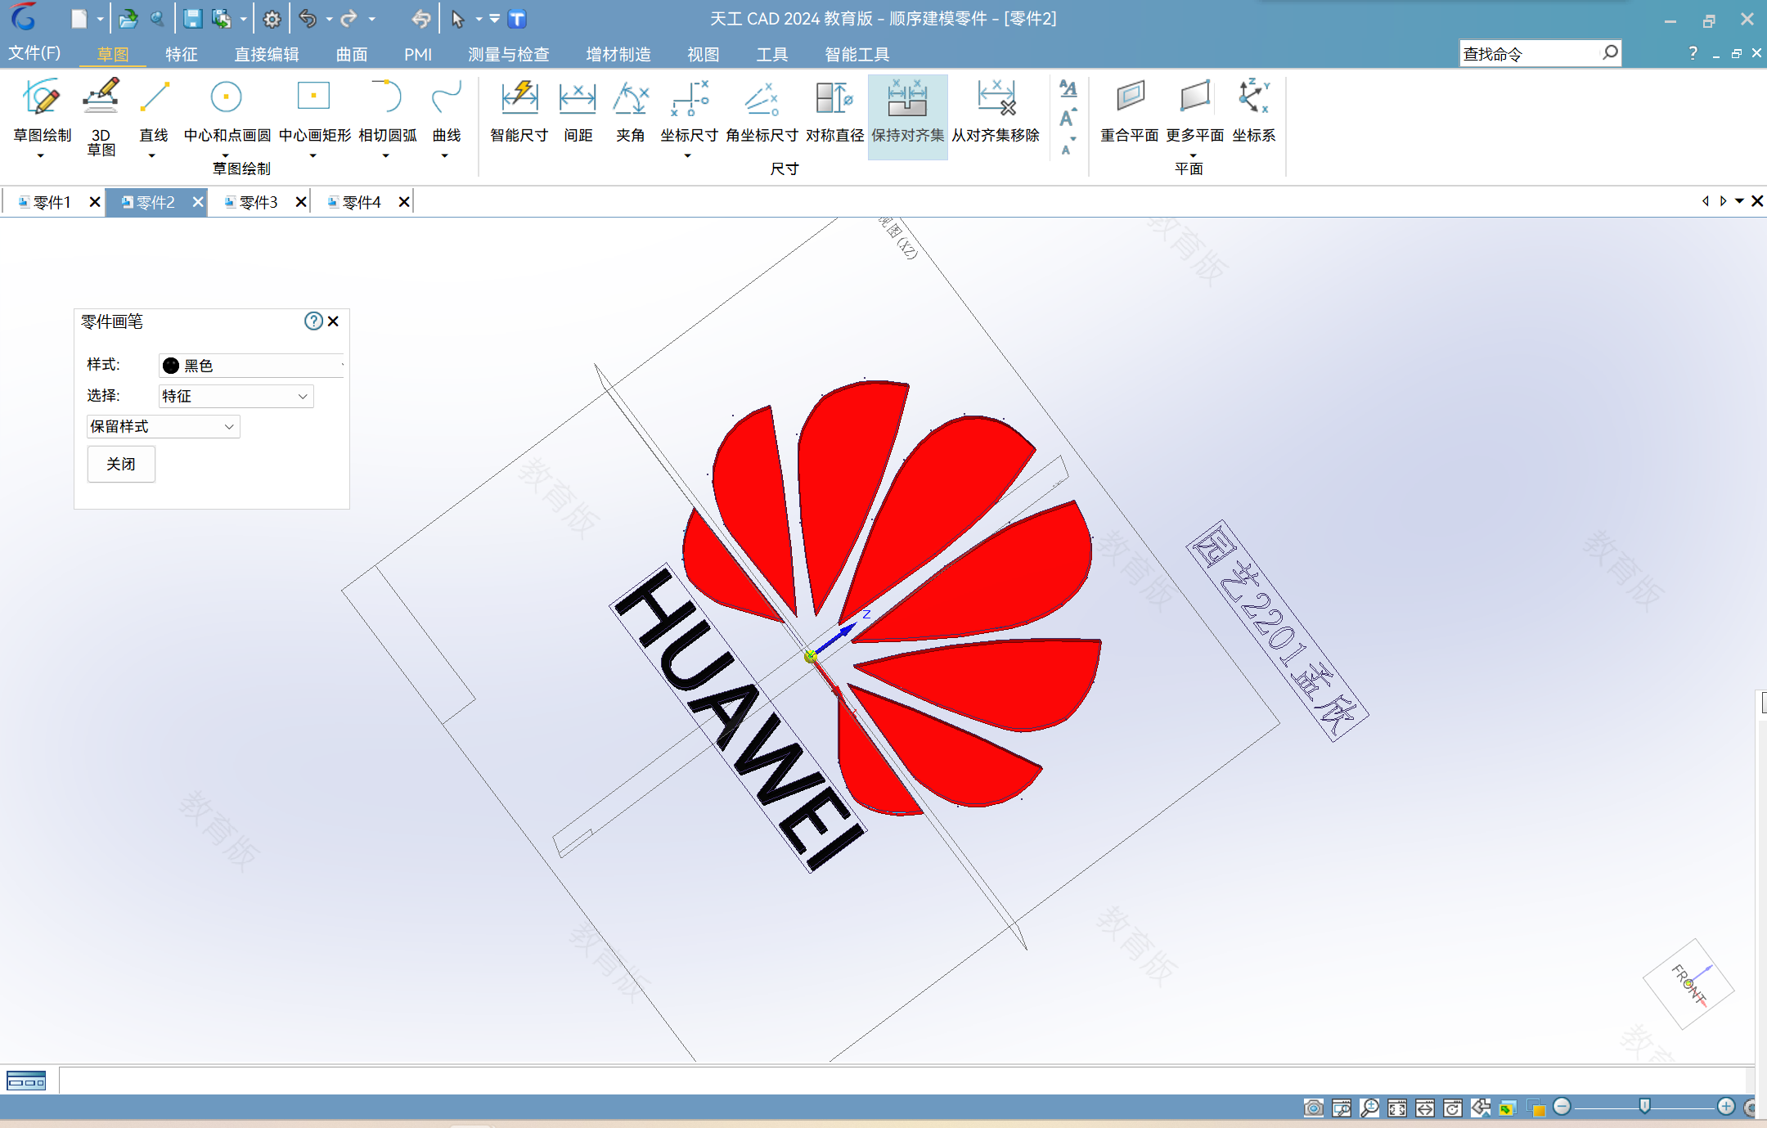Image resolution: width=1767 pixels, height=1128 pixels.
Task: Open the settings gear in quick access bar
Action: click(272, 19)
